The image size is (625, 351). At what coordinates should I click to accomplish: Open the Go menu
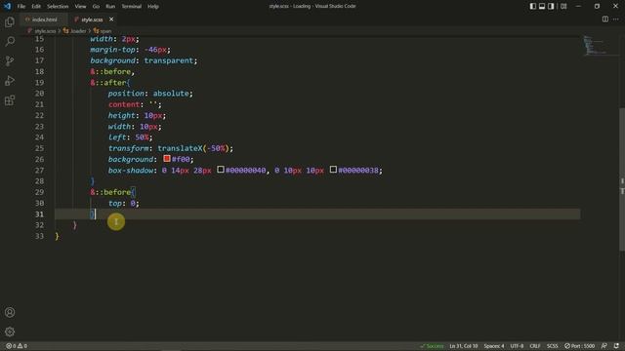pyautogui.click(x=96, y=7)
